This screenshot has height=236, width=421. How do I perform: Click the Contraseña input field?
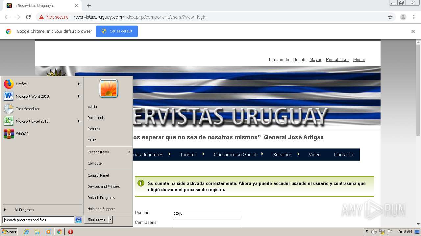[207, 223]
